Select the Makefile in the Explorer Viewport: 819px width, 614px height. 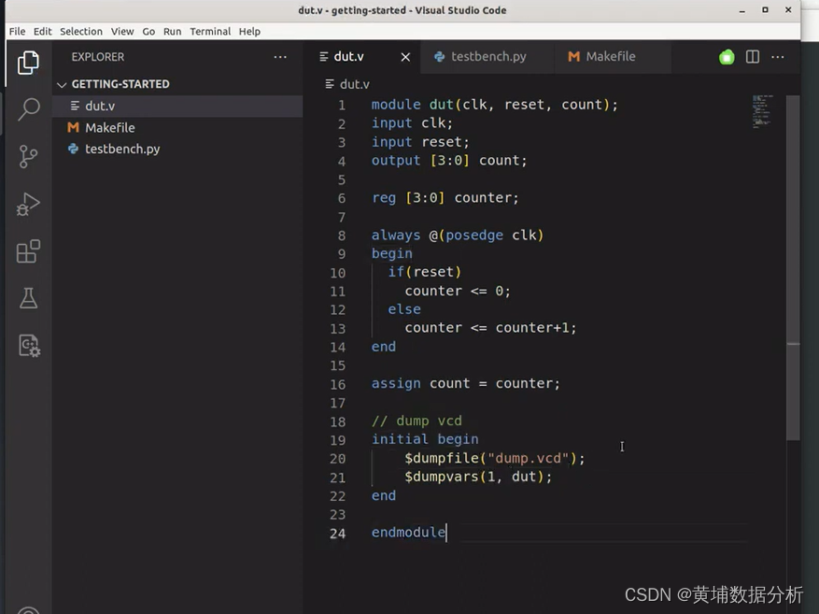coord(111,127)
